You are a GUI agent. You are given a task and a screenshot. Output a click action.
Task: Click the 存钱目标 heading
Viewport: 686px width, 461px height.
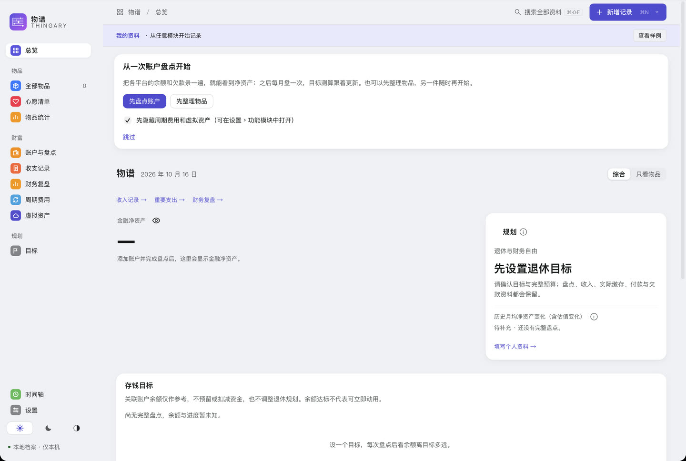pos(139,386)
